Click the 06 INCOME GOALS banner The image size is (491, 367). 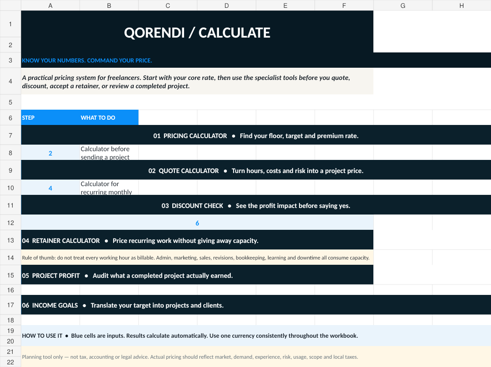click(256, 305)
